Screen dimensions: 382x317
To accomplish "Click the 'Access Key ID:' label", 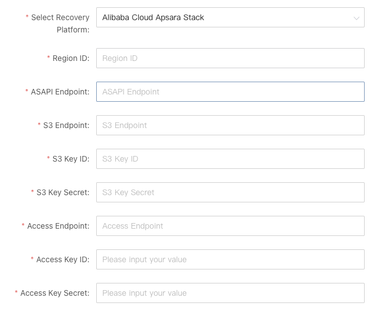I will click(x=63, y=259).
